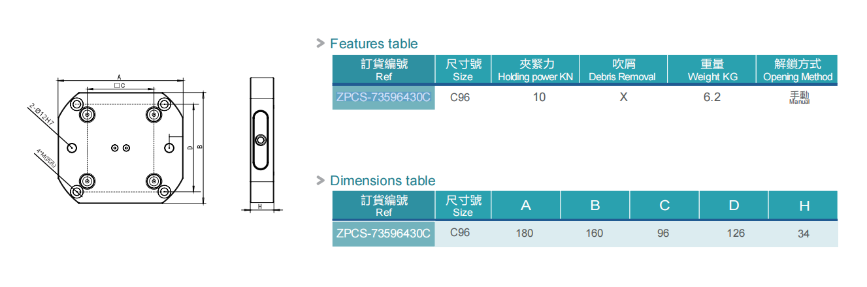Click the dimension A header cell
867x287 pixels.
pos(525,205)
